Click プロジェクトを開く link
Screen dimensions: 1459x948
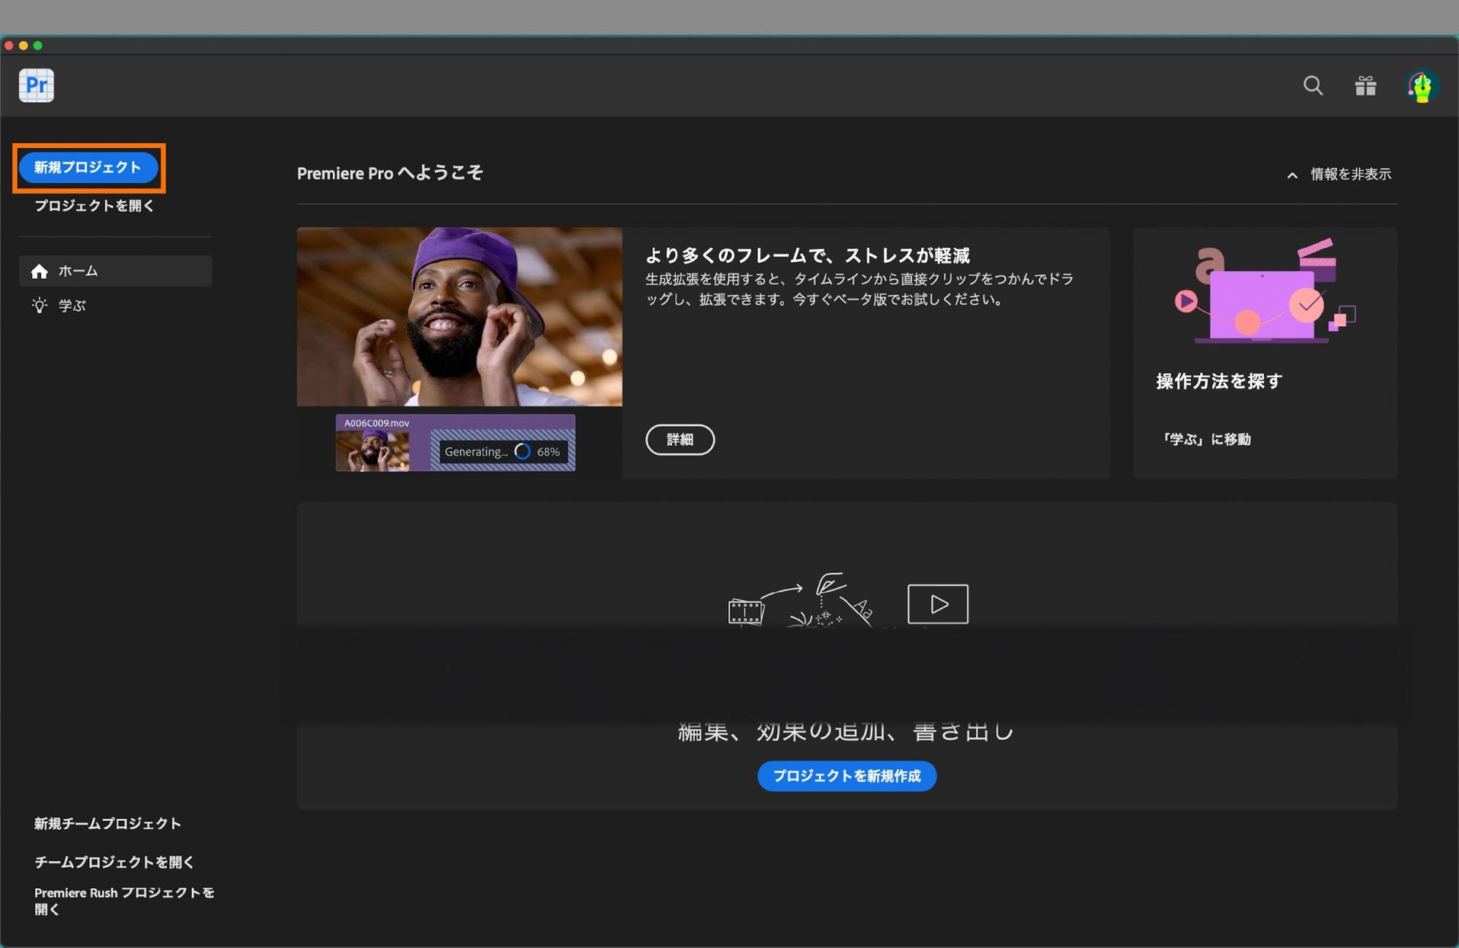94,206
